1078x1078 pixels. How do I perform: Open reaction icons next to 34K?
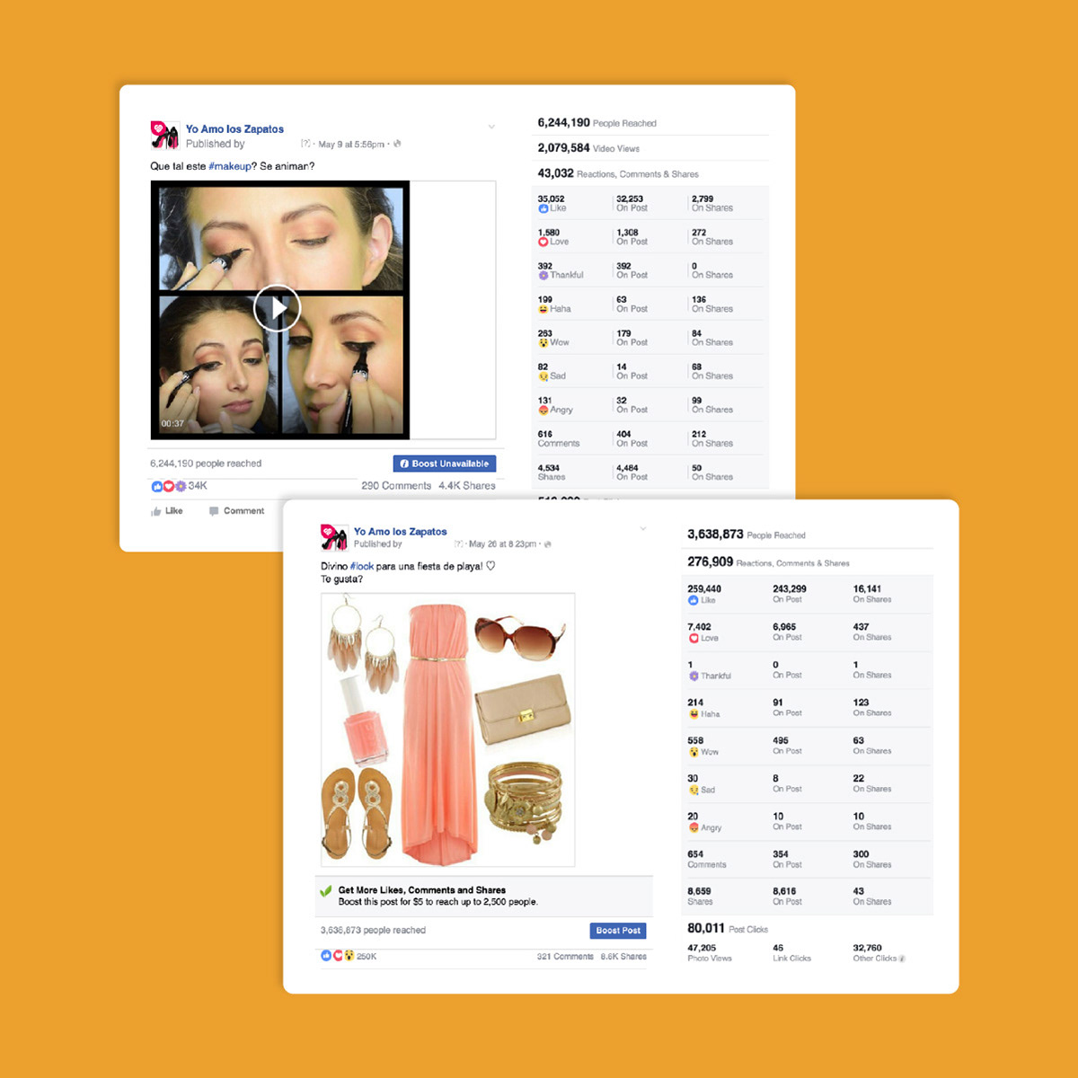[x=169, y=486]
